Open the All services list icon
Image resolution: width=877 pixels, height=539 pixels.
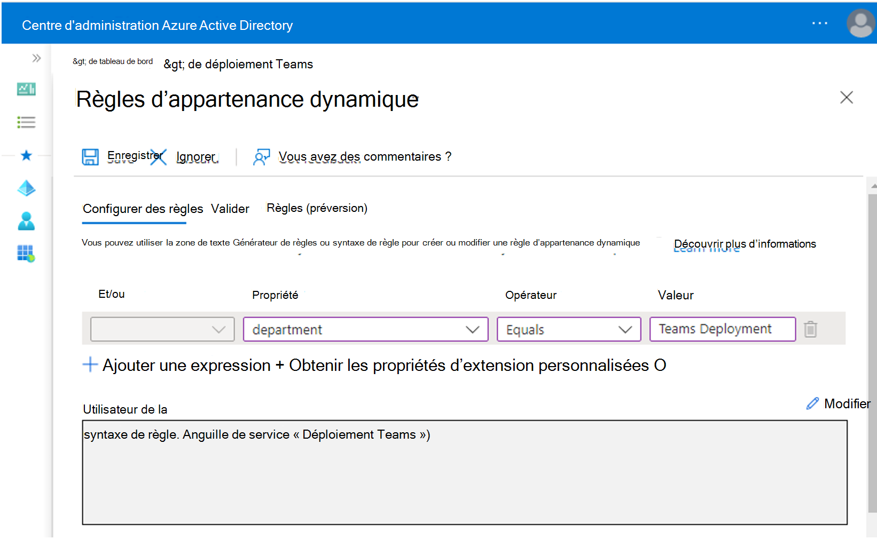26,122
